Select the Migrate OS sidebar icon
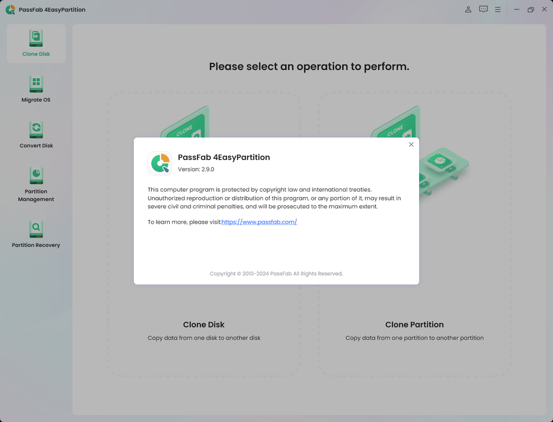553x422 pixels. point(36,84)
